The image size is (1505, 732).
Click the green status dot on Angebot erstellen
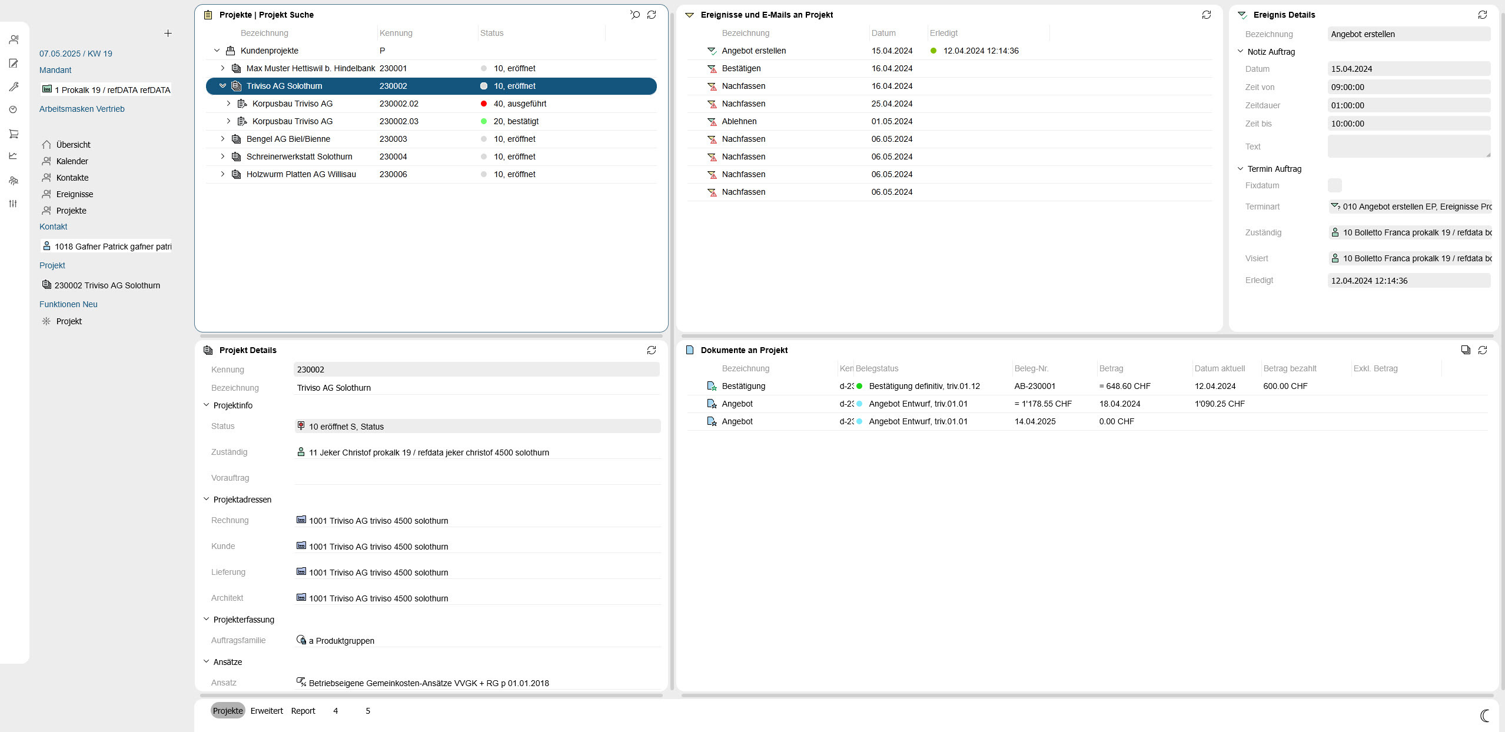(x=933, y=51)
